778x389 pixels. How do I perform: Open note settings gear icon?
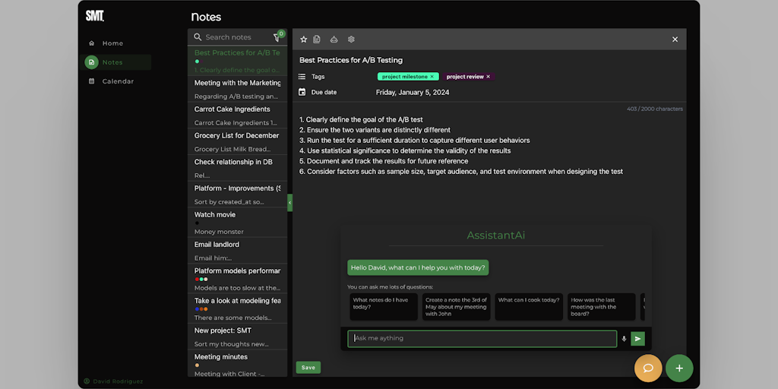[351, 40]
